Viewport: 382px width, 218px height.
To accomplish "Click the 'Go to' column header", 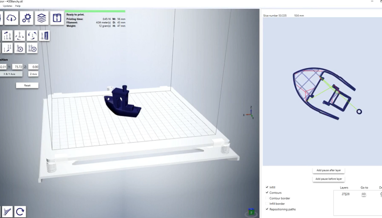I will [364, 187].
